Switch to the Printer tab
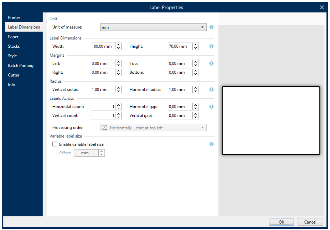 [14, 18]
